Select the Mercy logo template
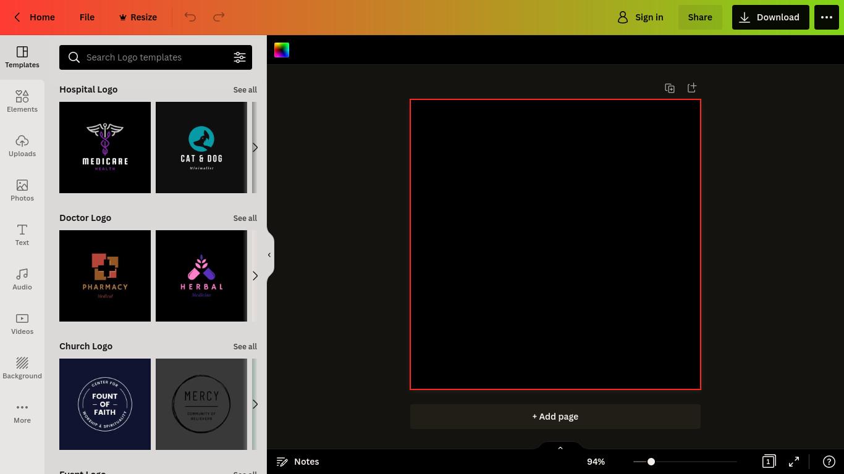The image size is (844, 474). [x=201, y=404]
